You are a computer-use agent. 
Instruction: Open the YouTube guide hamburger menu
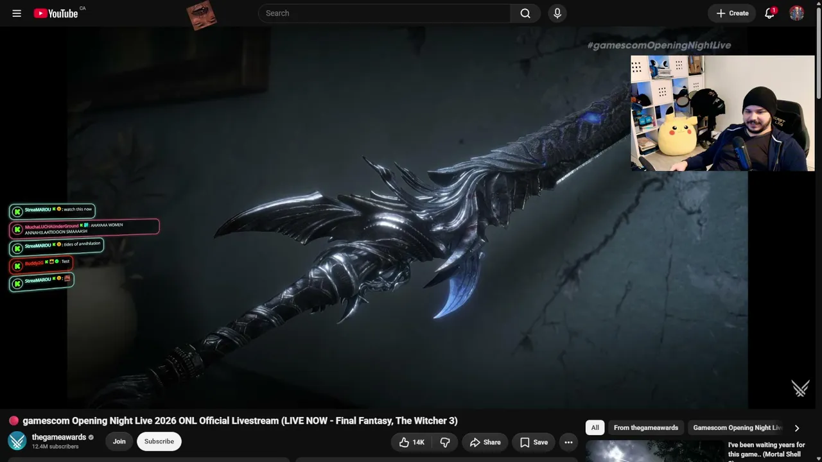coord(17,13)
